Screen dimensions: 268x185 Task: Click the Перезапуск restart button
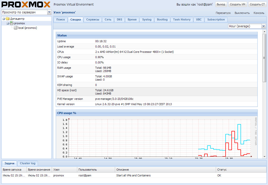pyautogui.click(x=223, y=13)
